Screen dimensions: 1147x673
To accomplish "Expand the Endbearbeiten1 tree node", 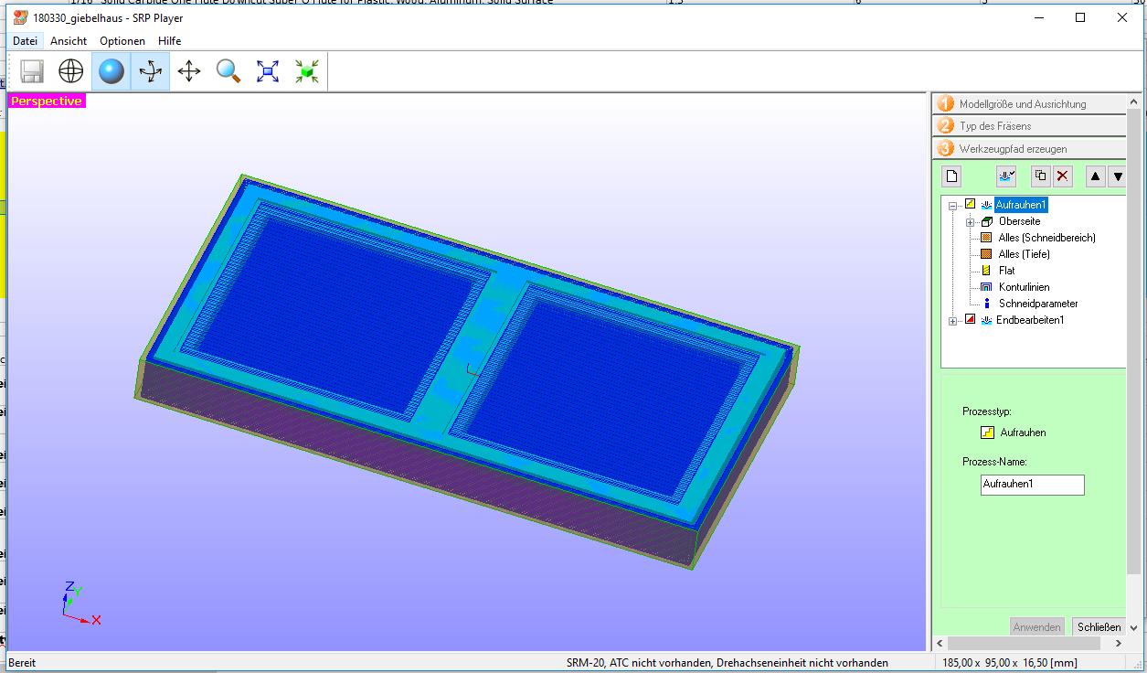I will coord(953,320).
